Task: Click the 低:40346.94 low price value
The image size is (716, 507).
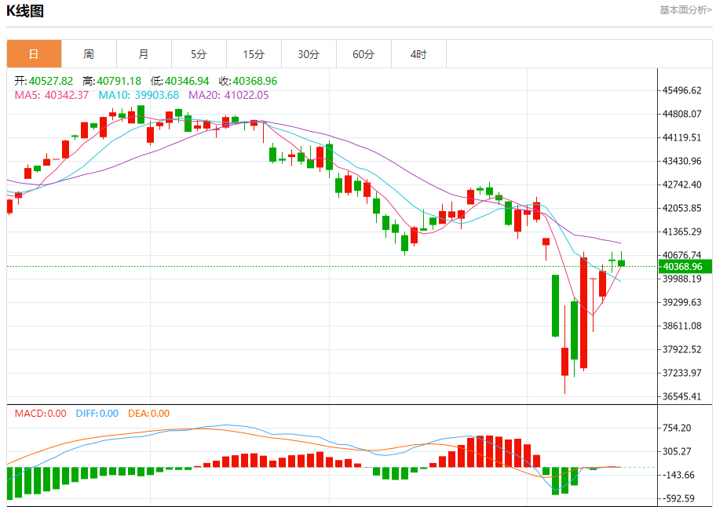Action: click(180, 81)
